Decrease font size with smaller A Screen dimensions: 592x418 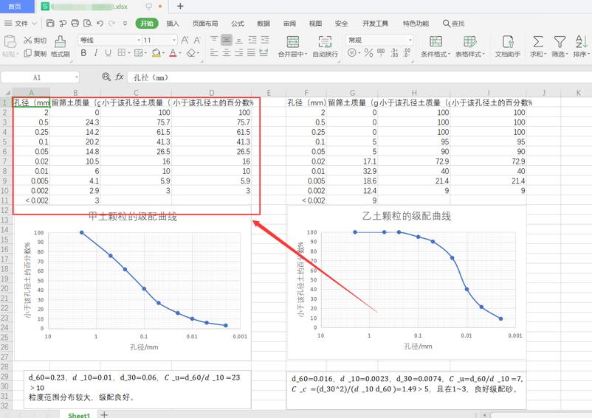197,40
